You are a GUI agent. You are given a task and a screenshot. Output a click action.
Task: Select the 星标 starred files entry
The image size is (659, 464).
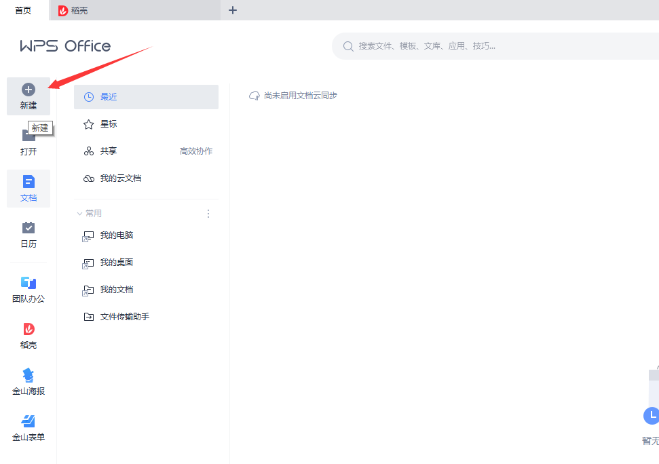[109, 123]
